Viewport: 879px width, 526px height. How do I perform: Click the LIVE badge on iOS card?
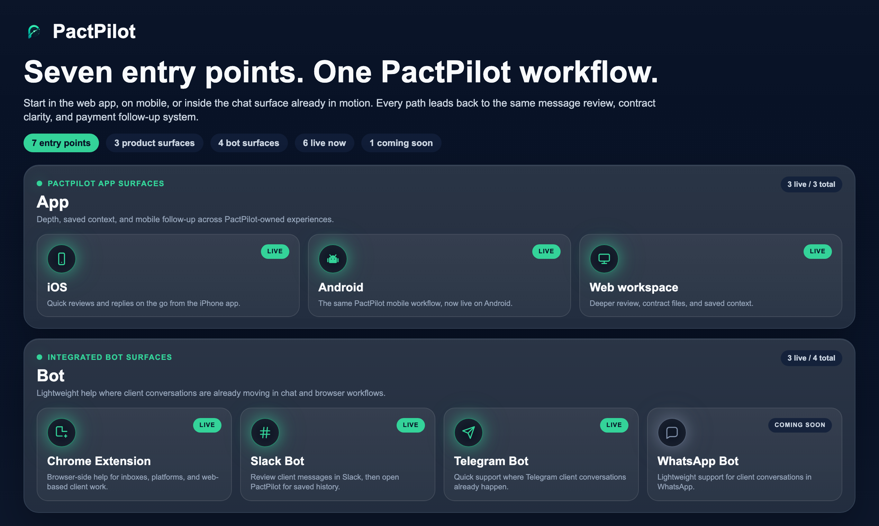pos(275,251)
